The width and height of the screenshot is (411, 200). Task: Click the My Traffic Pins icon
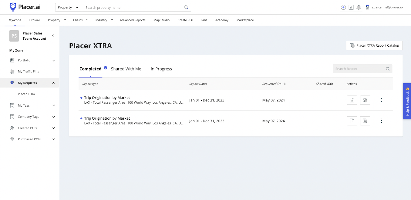click(x=12, y=71)
